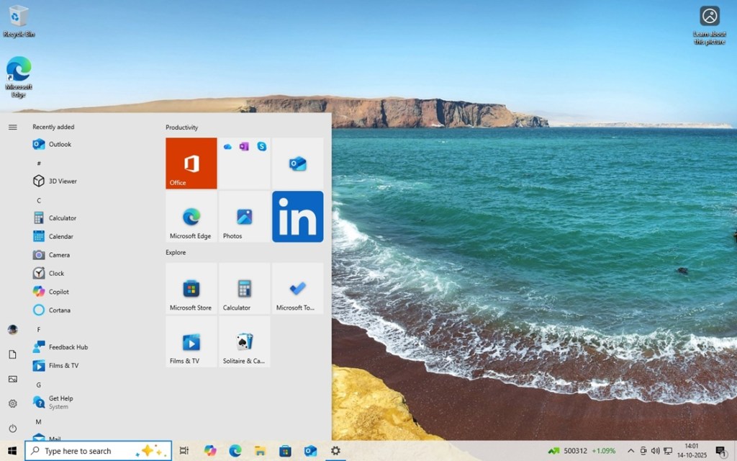Click Copilot icon in taskbar
737x461 pixels.
point(210,451)
